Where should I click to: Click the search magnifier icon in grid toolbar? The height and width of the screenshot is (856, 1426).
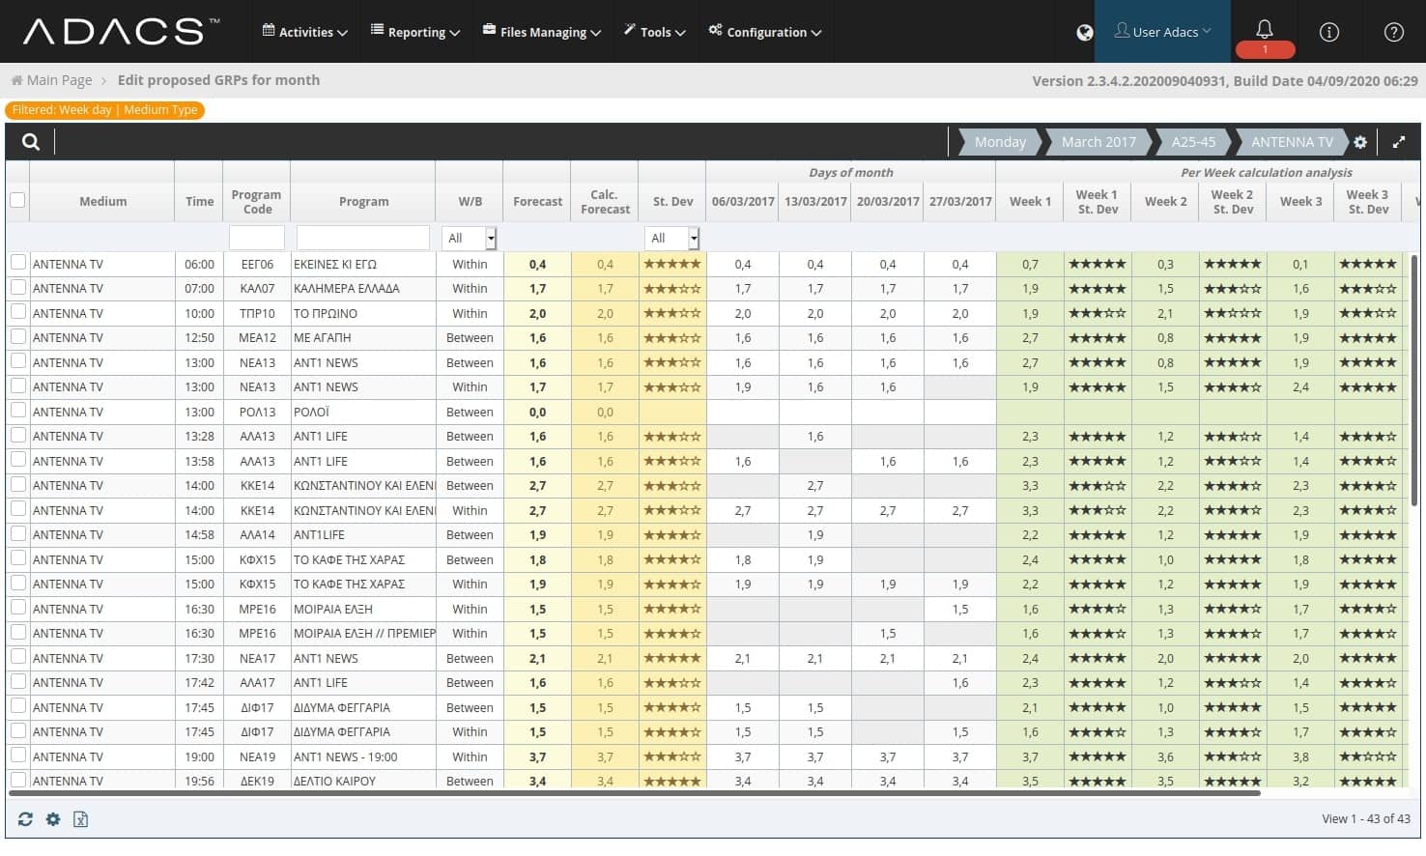[31, 142]
